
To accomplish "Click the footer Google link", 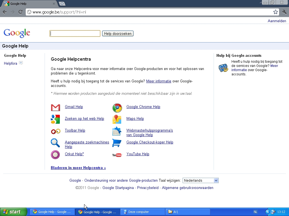I will point(75,180).
